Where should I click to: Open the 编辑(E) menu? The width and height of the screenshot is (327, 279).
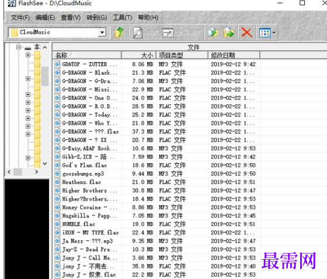[45, 18]
